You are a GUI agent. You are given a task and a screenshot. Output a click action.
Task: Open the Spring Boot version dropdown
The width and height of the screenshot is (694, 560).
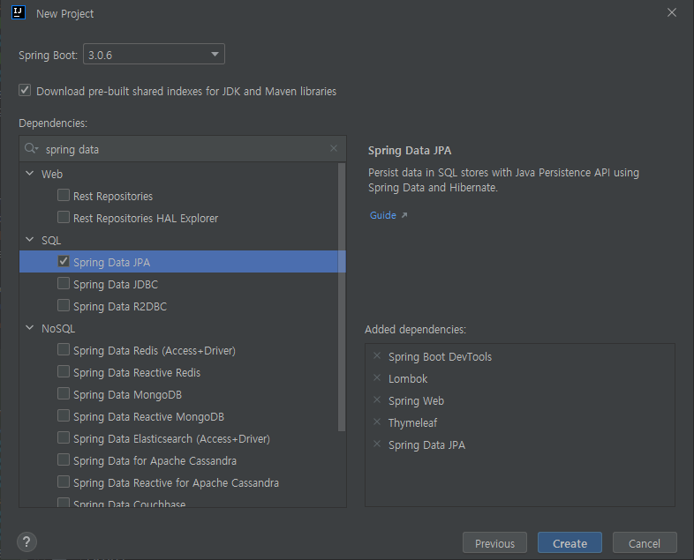(154, 54)
